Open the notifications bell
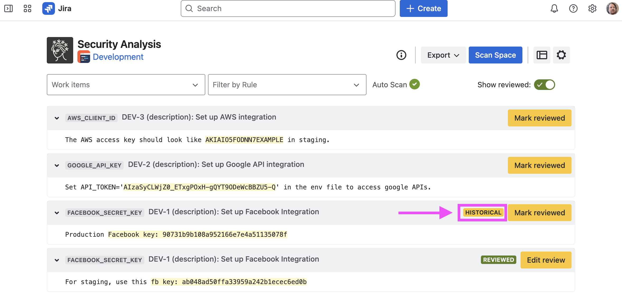 point(554,8)
